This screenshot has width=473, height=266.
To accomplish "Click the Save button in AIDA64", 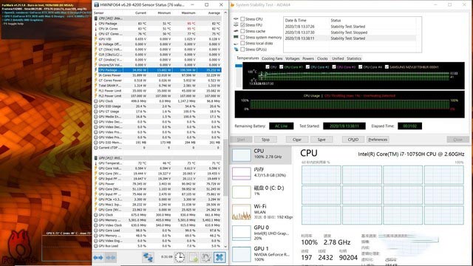I will point(321,140).
